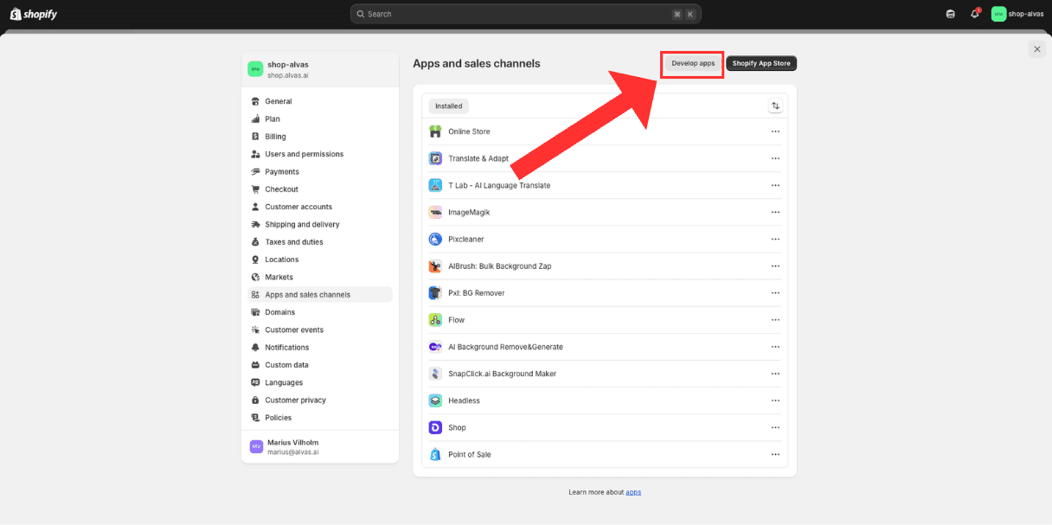Screen dimensions: 1052x525
Task: Open the Sidekick assistant icon beside the bell
Action: tap(951, 14)
